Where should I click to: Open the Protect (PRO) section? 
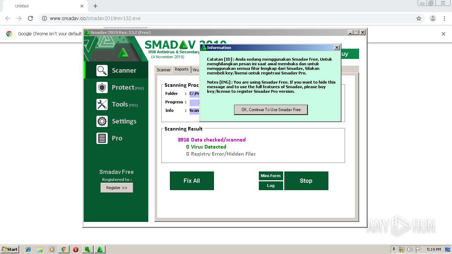point(116,87)
